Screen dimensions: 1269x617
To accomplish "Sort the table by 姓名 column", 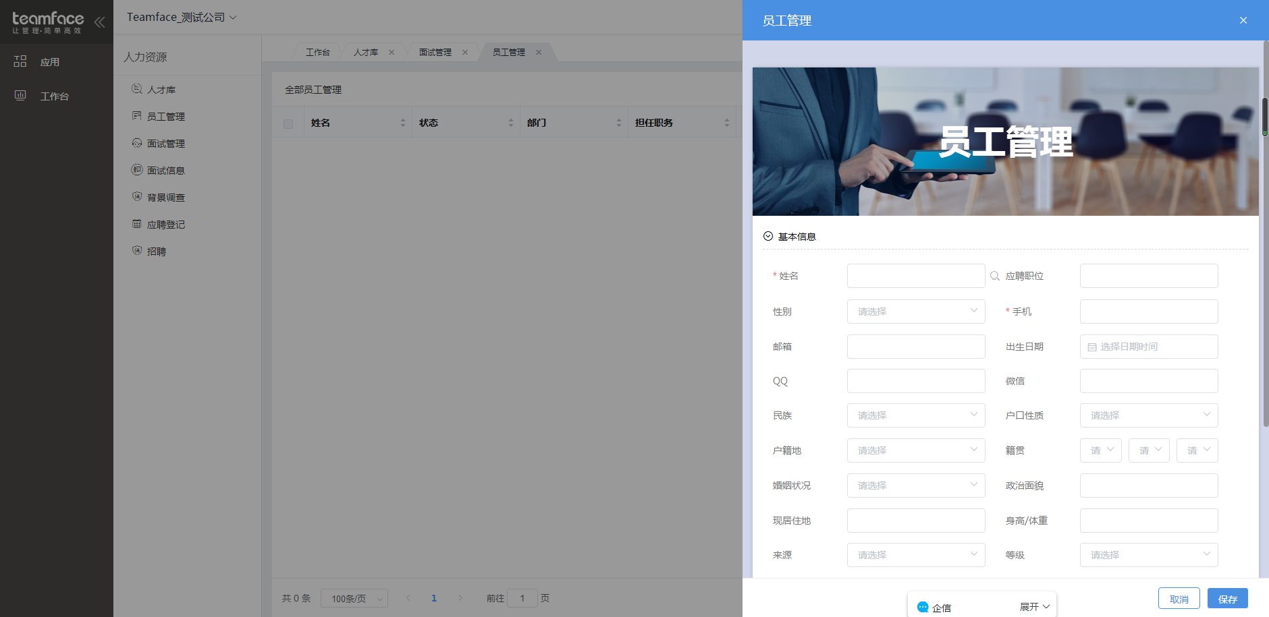I will coord(403,123).
